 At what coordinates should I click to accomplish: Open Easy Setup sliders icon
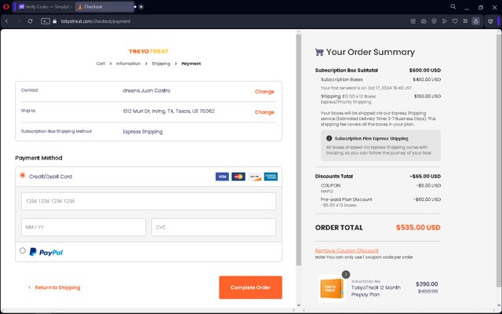coord(465,21)
